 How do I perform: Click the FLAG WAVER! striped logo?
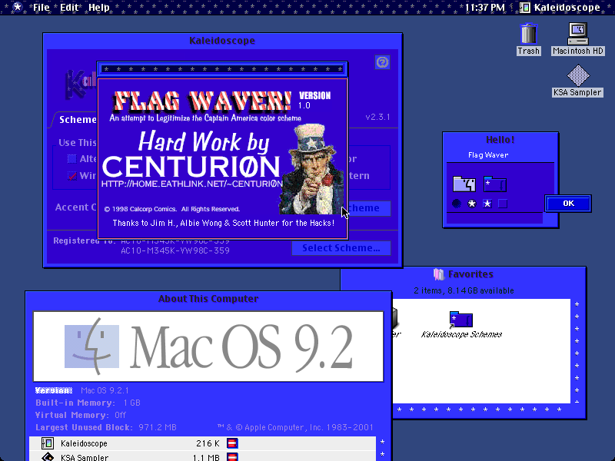[202, 101]
